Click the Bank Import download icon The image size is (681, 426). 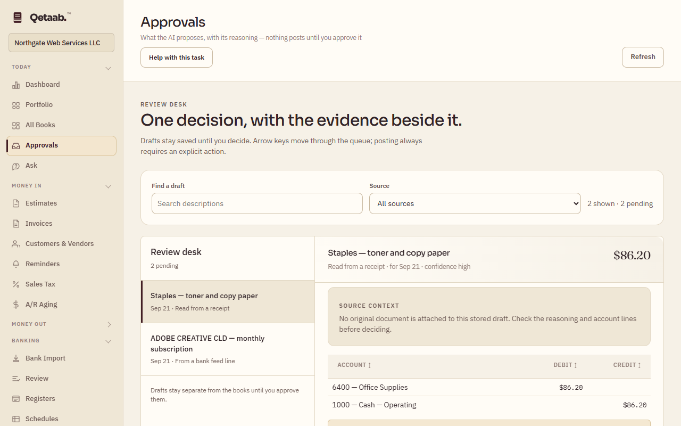[x=16, y=358]
